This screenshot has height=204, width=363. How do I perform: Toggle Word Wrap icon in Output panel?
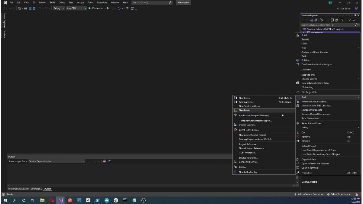[x=110, y=161]
